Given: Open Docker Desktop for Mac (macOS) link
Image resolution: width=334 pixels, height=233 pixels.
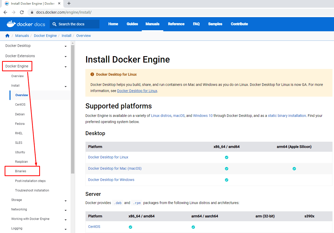Looking at the screenshot, I should (115, 168).
